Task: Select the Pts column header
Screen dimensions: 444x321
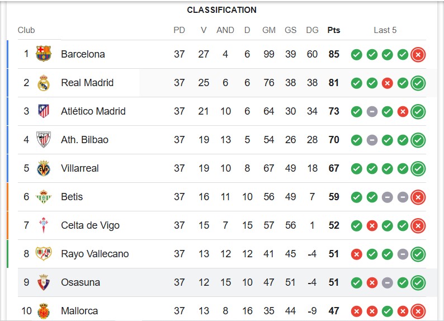Action: (334, 30)
